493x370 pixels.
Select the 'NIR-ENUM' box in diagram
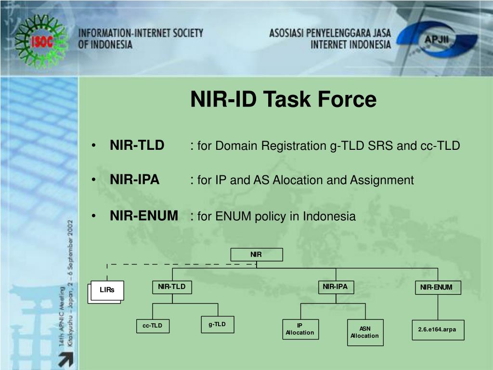click(x=438, y=287)
